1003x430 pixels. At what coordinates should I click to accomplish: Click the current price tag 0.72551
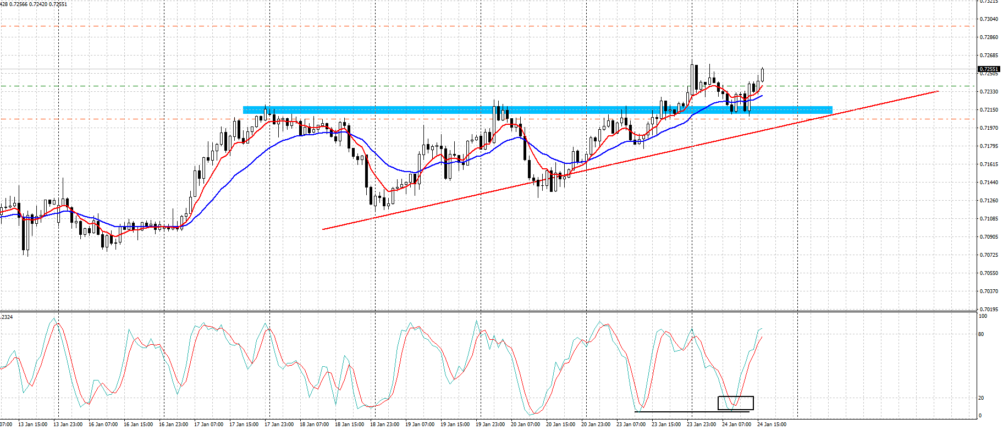coord(989,69)
